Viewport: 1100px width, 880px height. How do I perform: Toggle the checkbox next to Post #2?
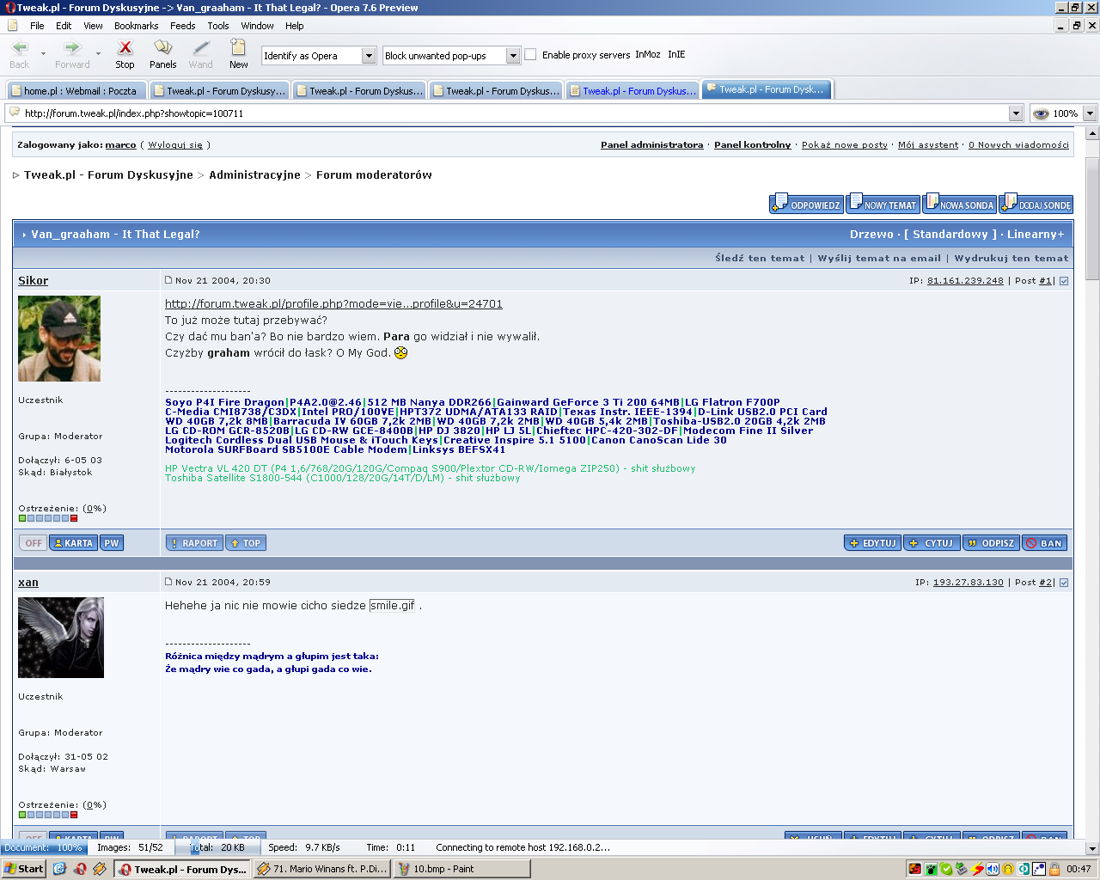click(1064, 583)
